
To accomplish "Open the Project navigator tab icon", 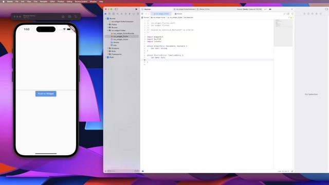I will pyautogui.click(x=105, y=14).
